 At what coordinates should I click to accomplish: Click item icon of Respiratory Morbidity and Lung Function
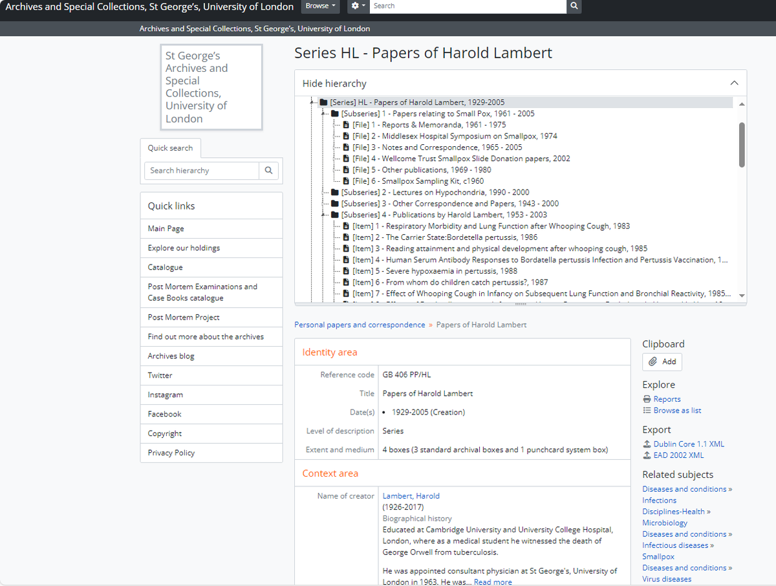pos(346,226)
